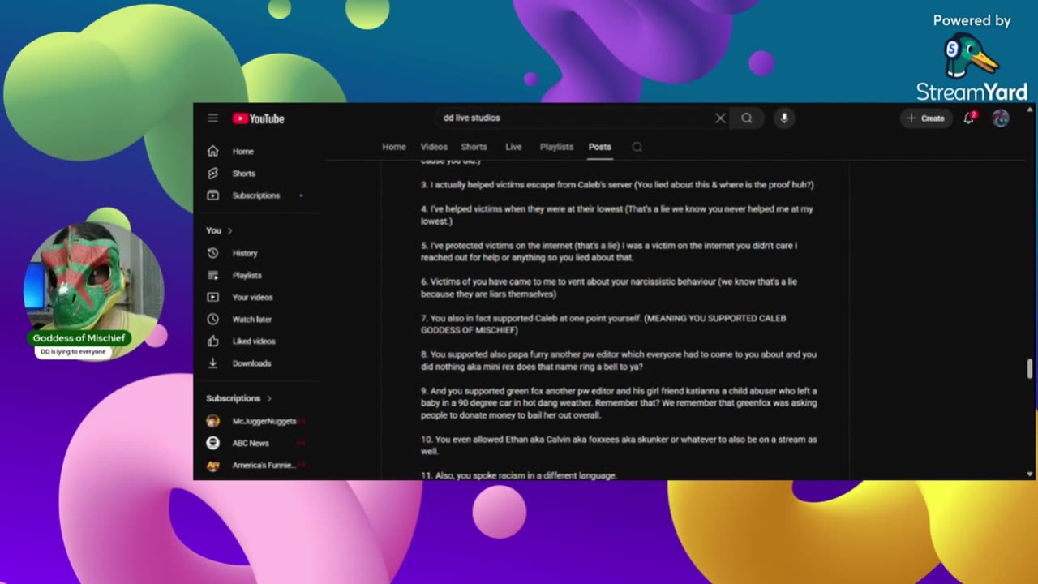Open the YouTube hamburger guide menu
The height and width of the screenshot is (584, 1038).
point(212,118)
